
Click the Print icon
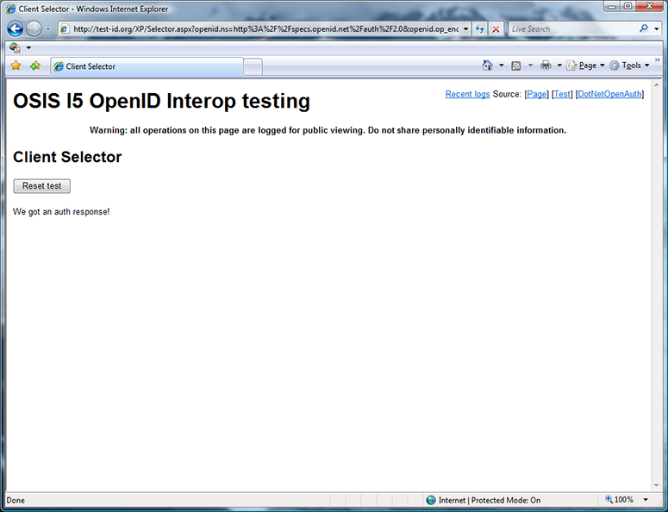pos(546,66)
